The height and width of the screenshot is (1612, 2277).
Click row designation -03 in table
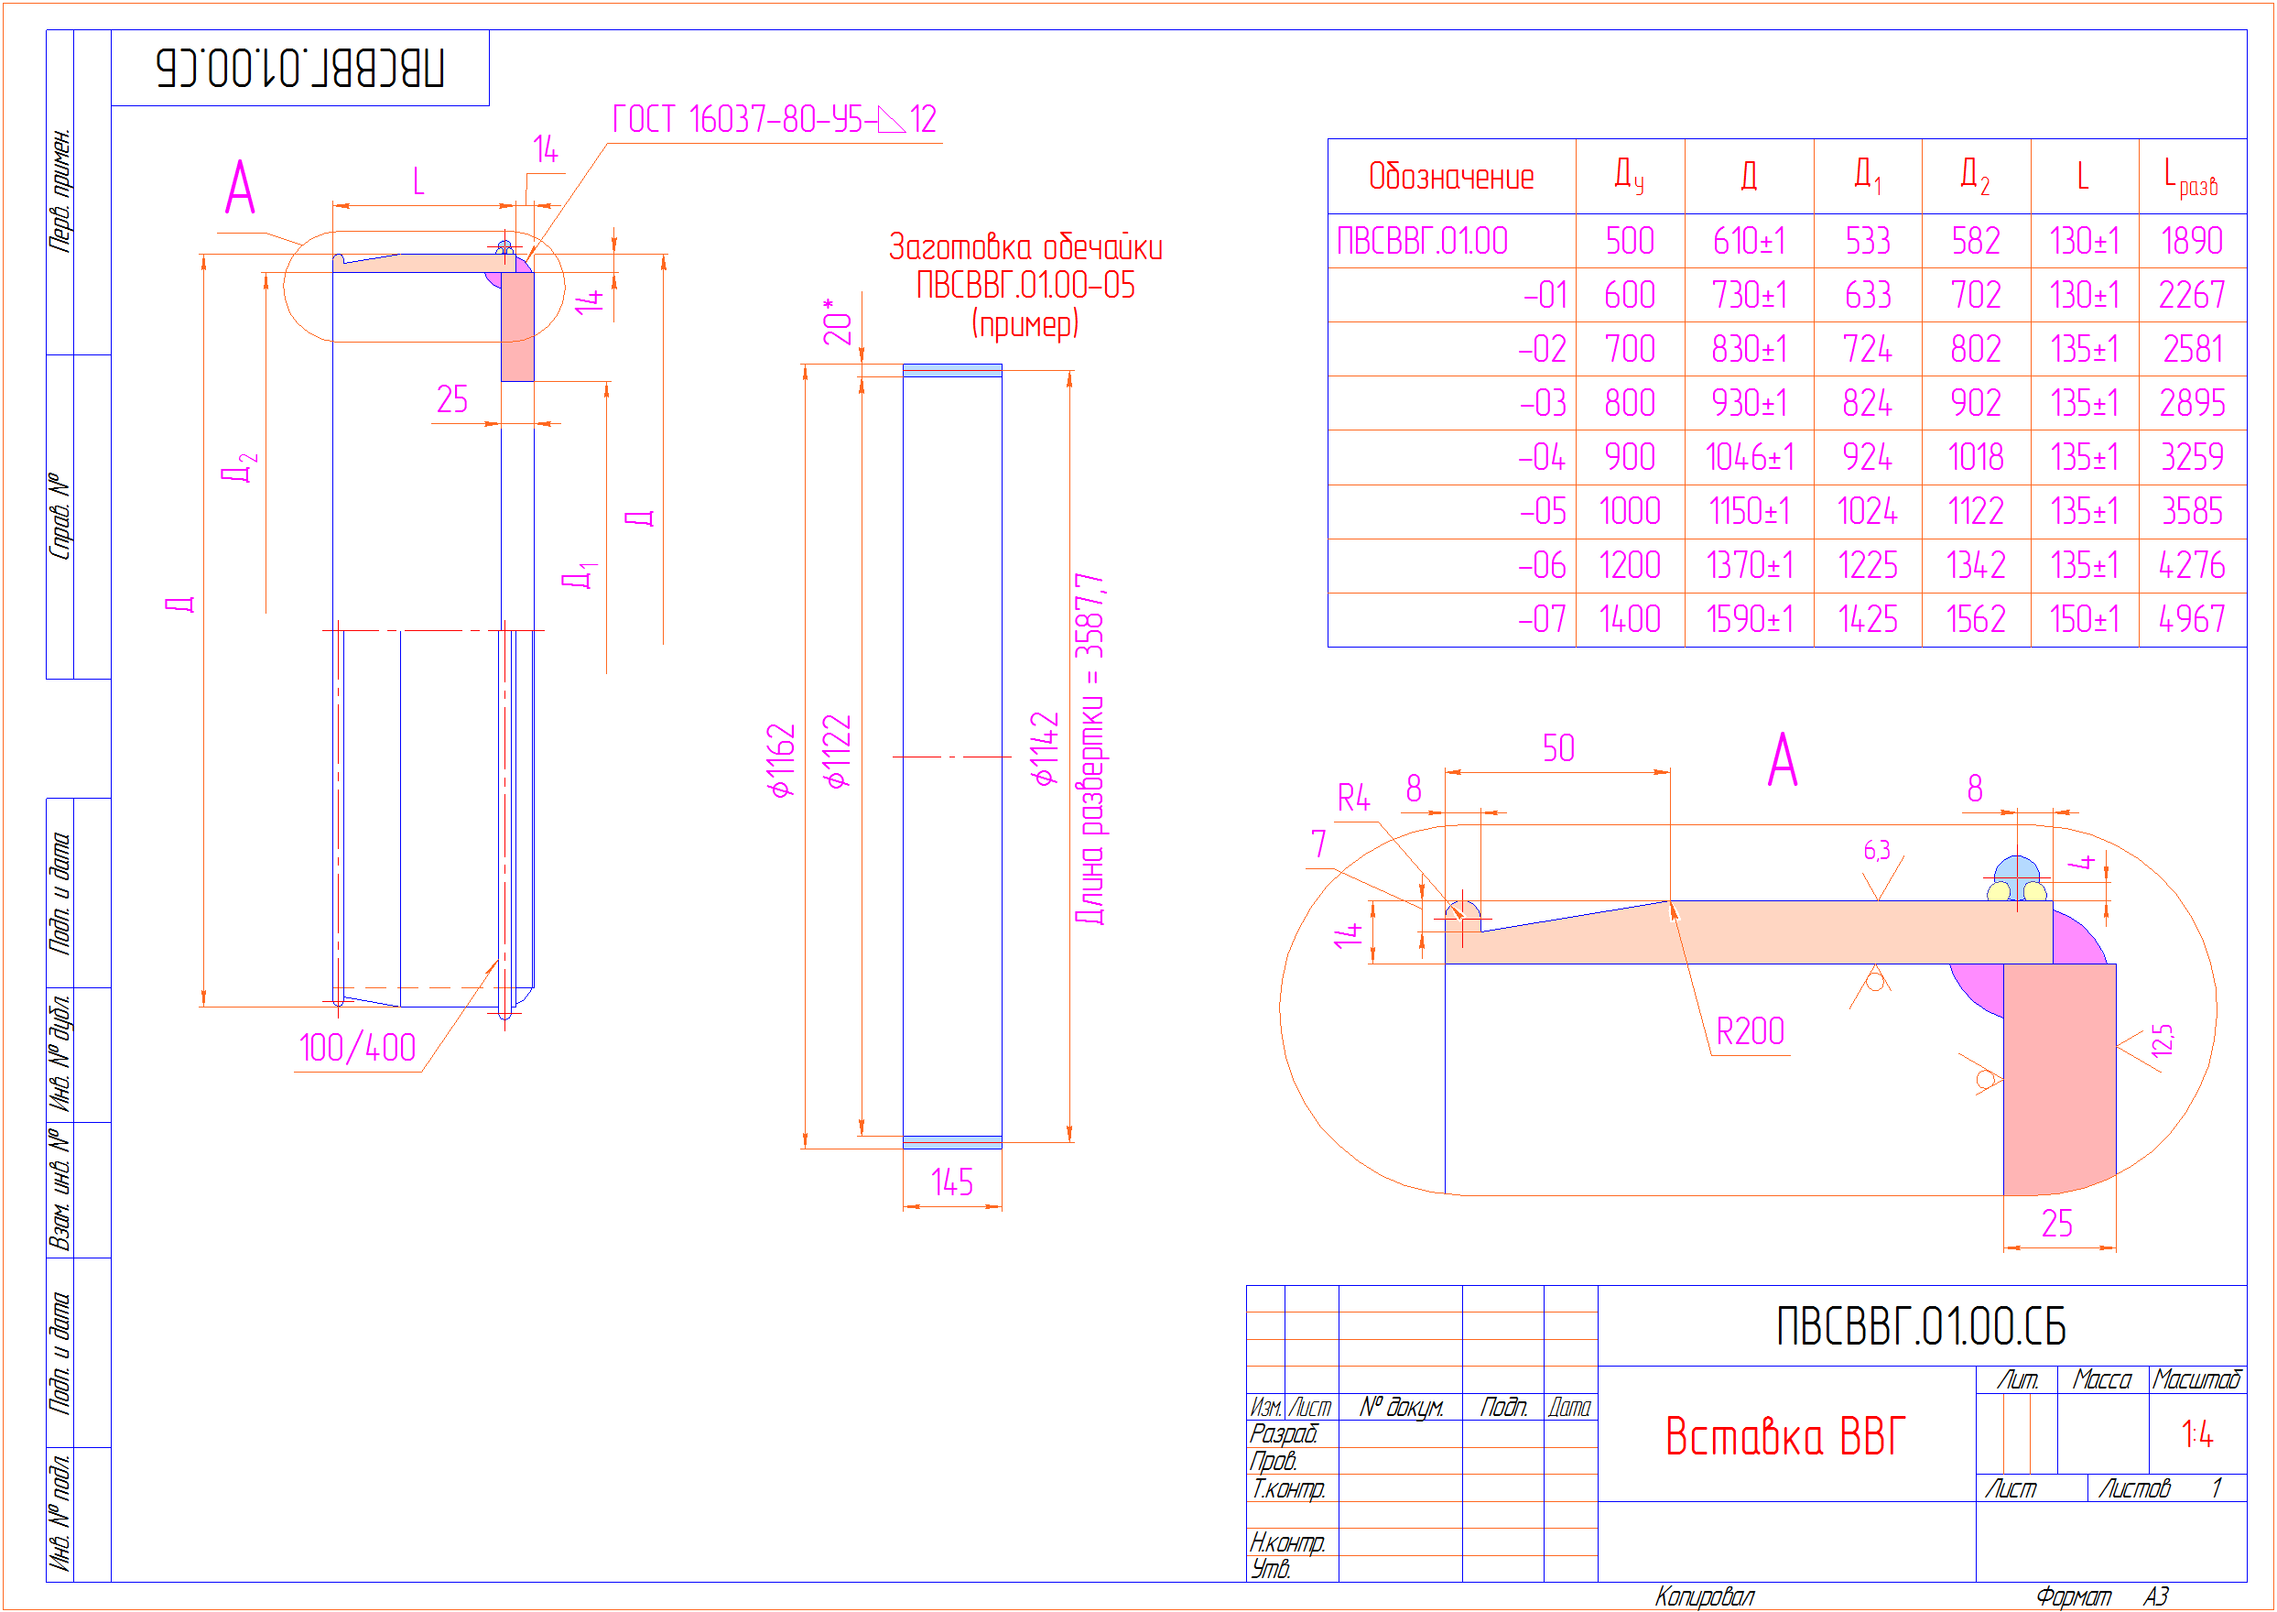coord(1542,404)
